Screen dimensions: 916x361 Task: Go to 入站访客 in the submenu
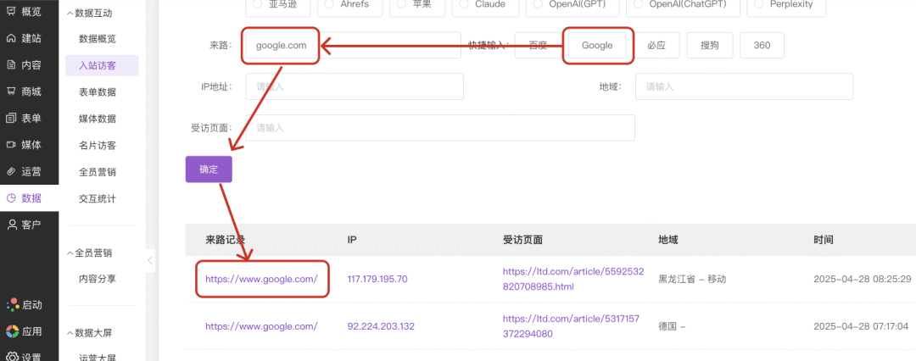click(102, 65)
